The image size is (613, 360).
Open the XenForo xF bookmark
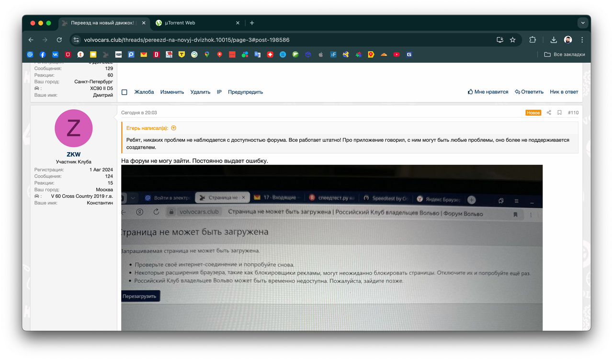click(x=333, y=55)
